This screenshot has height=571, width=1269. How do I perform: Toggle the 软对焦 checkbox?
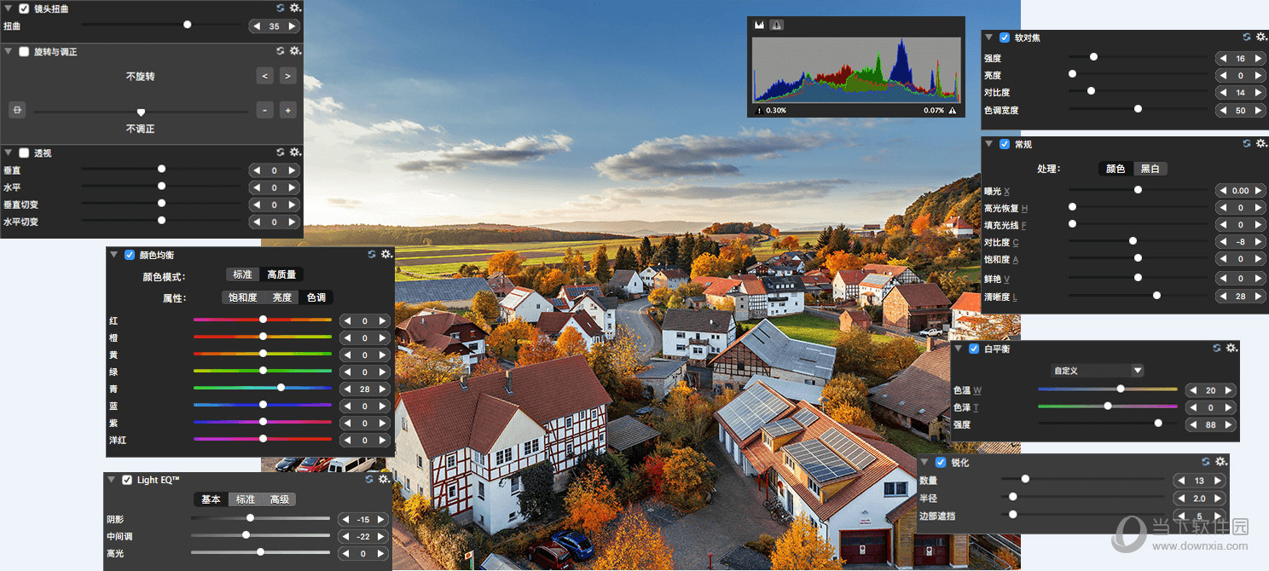coord(1005,37)
